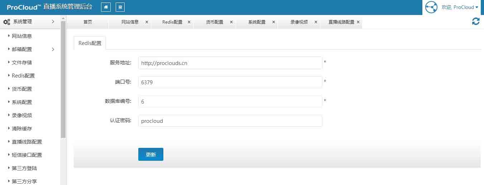Collapse the 系统管理 menu chevron
The image size is (484, 185).
coord(53,22)
